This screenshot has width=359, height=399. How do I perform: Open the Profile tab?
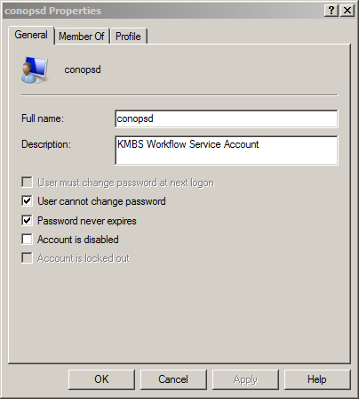tap(128, 37)
